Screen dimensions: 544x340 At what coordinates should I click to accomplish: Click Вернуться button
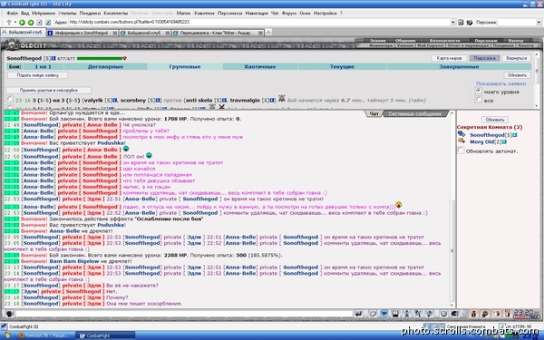pos(517,58)
